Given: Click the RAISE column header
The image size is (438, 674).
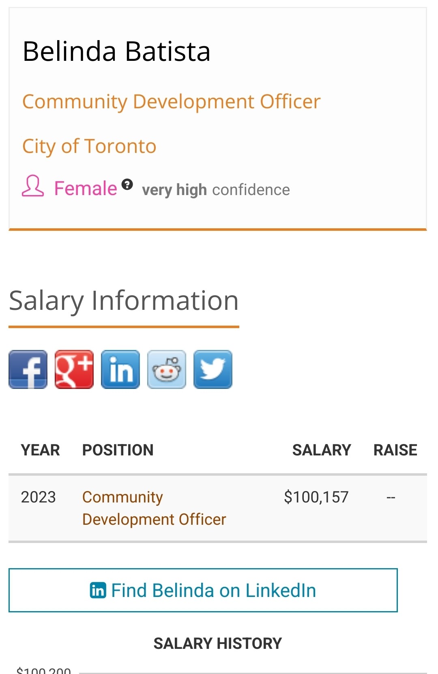Looking at the screenshot, I should point(395,450).
